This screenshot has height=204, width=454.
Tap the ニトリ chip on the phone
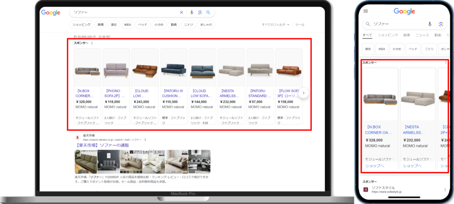[429, 49]
